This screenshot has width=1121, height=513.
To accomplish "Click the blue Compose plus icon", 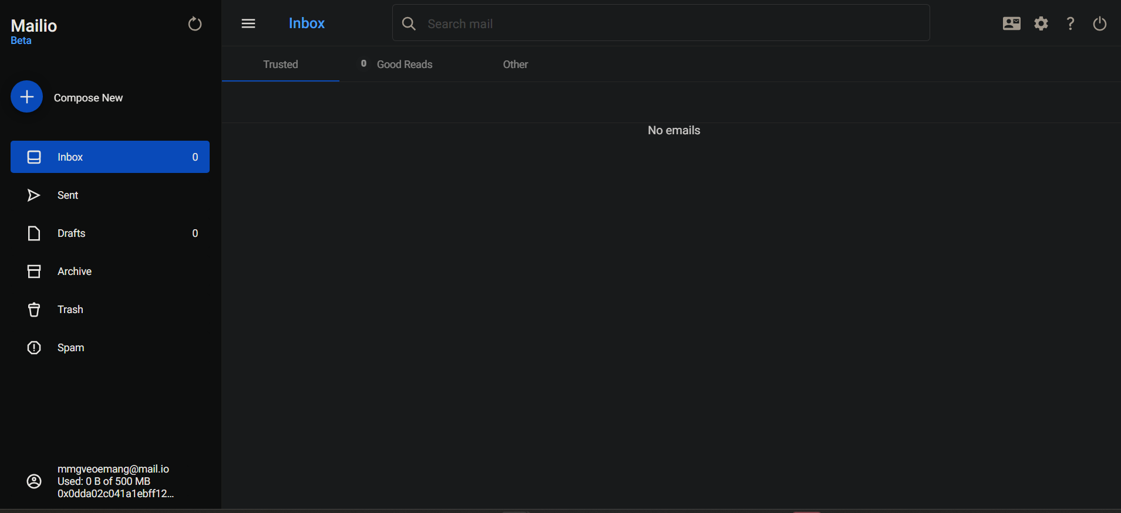I will click(x=26, y=97).
